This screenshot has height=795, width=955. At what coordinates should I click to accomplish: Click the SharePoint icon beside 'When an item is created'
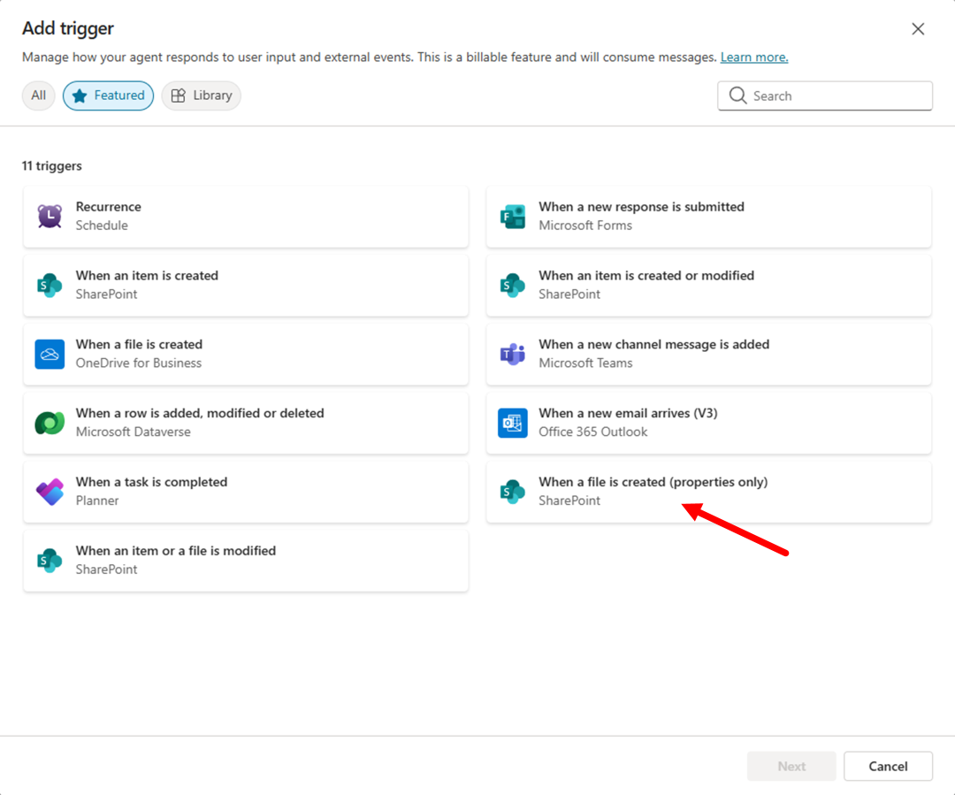(x=50, y=285)
